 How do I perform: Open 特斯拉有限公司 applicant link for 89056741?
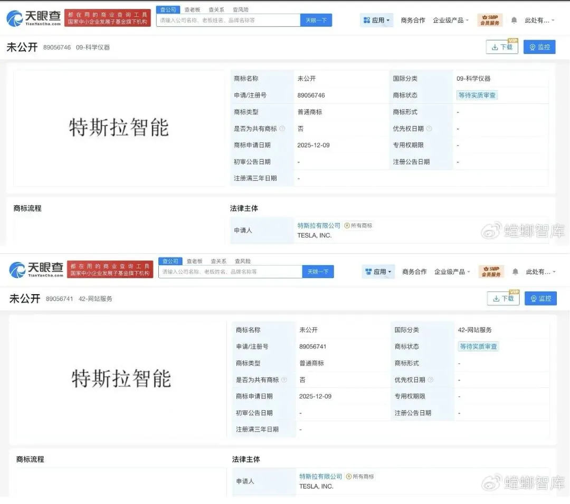point(321,477)
